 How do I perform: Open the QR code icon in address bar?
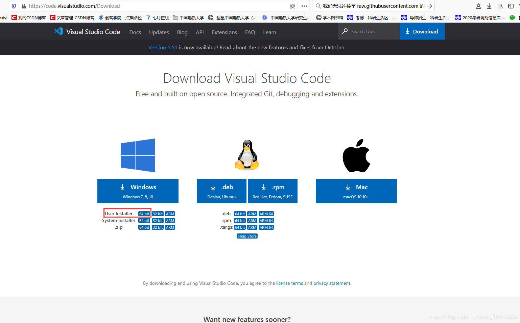click(292, 6)
